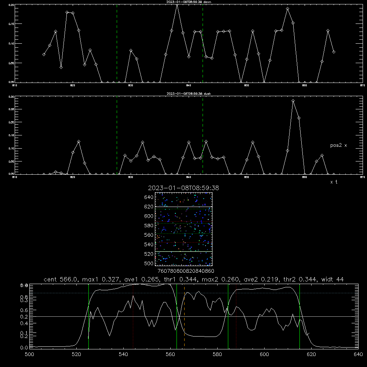
Task: Click y-axis label 600 beside pixel map
Action: pyautogui.click(x=149, y=216)
